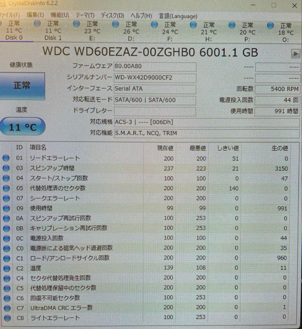Click raw value 3150 in row 03
Image resolution: width=302 pixels, height=329 pixels.
coord(281,169)
